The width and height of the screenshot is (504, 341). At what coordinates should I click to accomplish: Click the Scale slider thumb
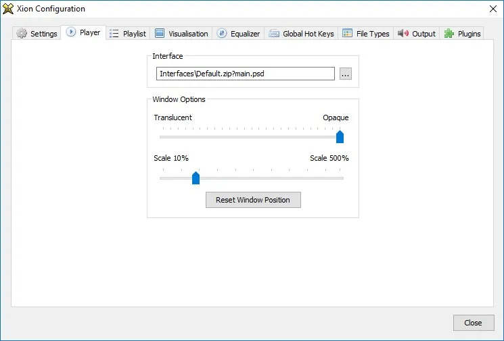click(196, 178)
